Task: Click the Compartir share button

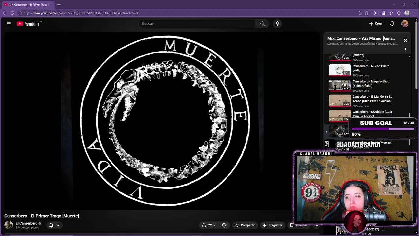Action: click(x=245, y=225)
